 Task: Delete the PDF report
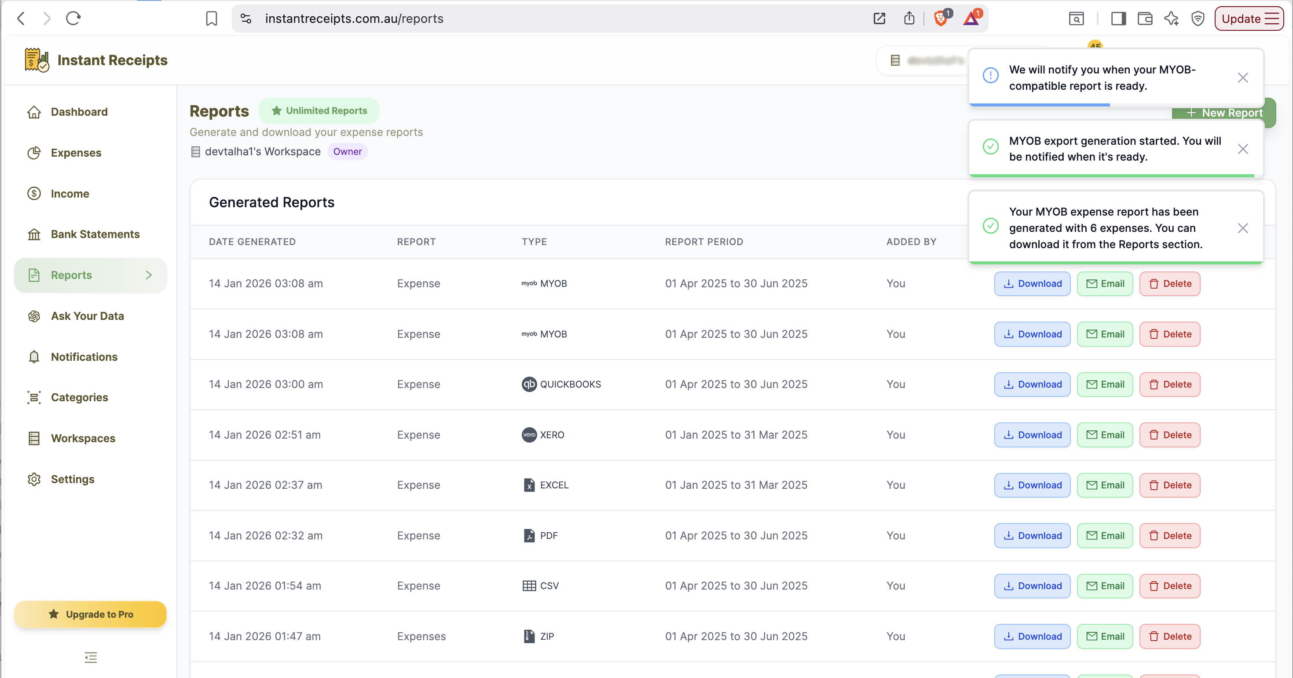tap(1169, 536)
